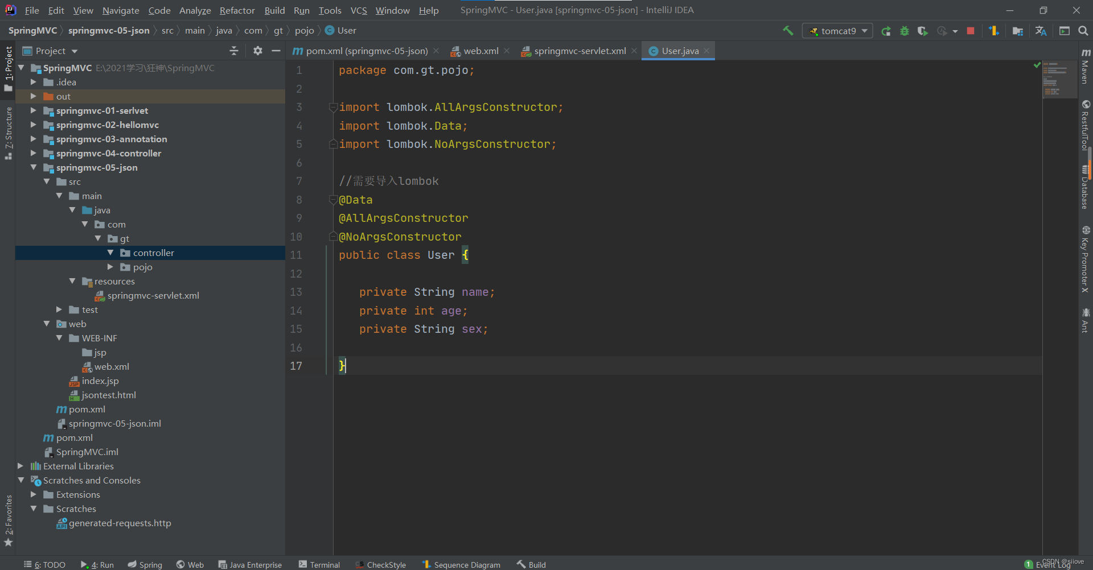
Task: Expand springmvc-01-serlvet module
Action: (34, 110)
